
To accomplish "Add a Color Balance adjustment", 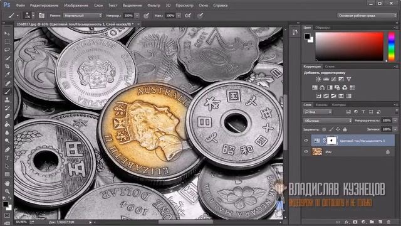I will tap(322, 88).
